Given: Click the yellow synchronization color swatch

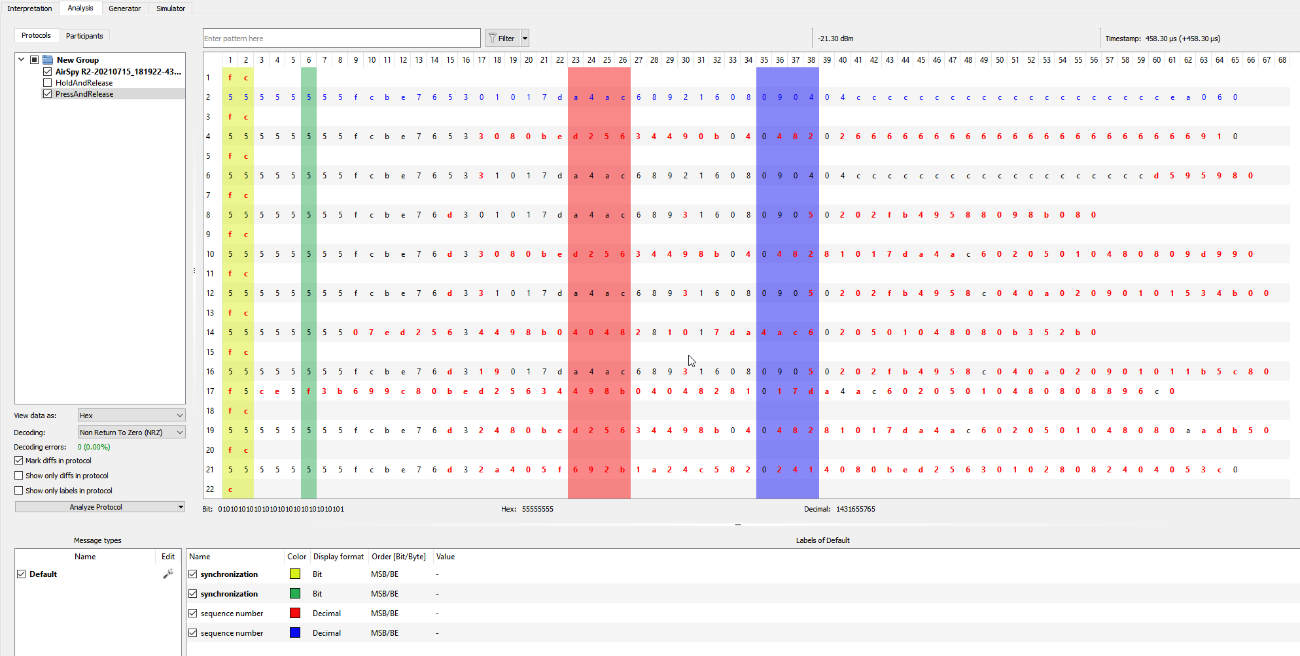Looking at the screenshot, I should pyautogui.click(x=295, y=574).
